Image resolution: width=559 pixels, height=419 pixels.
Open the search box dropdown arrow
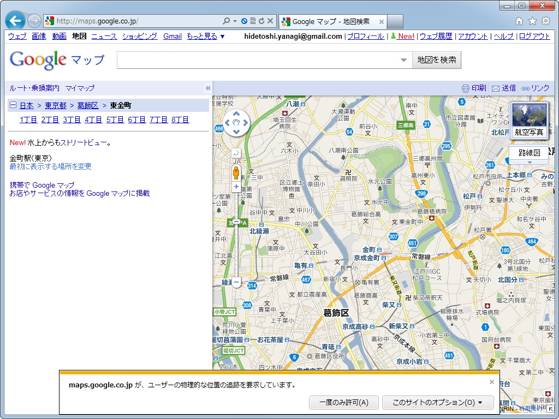click(403, 60)
